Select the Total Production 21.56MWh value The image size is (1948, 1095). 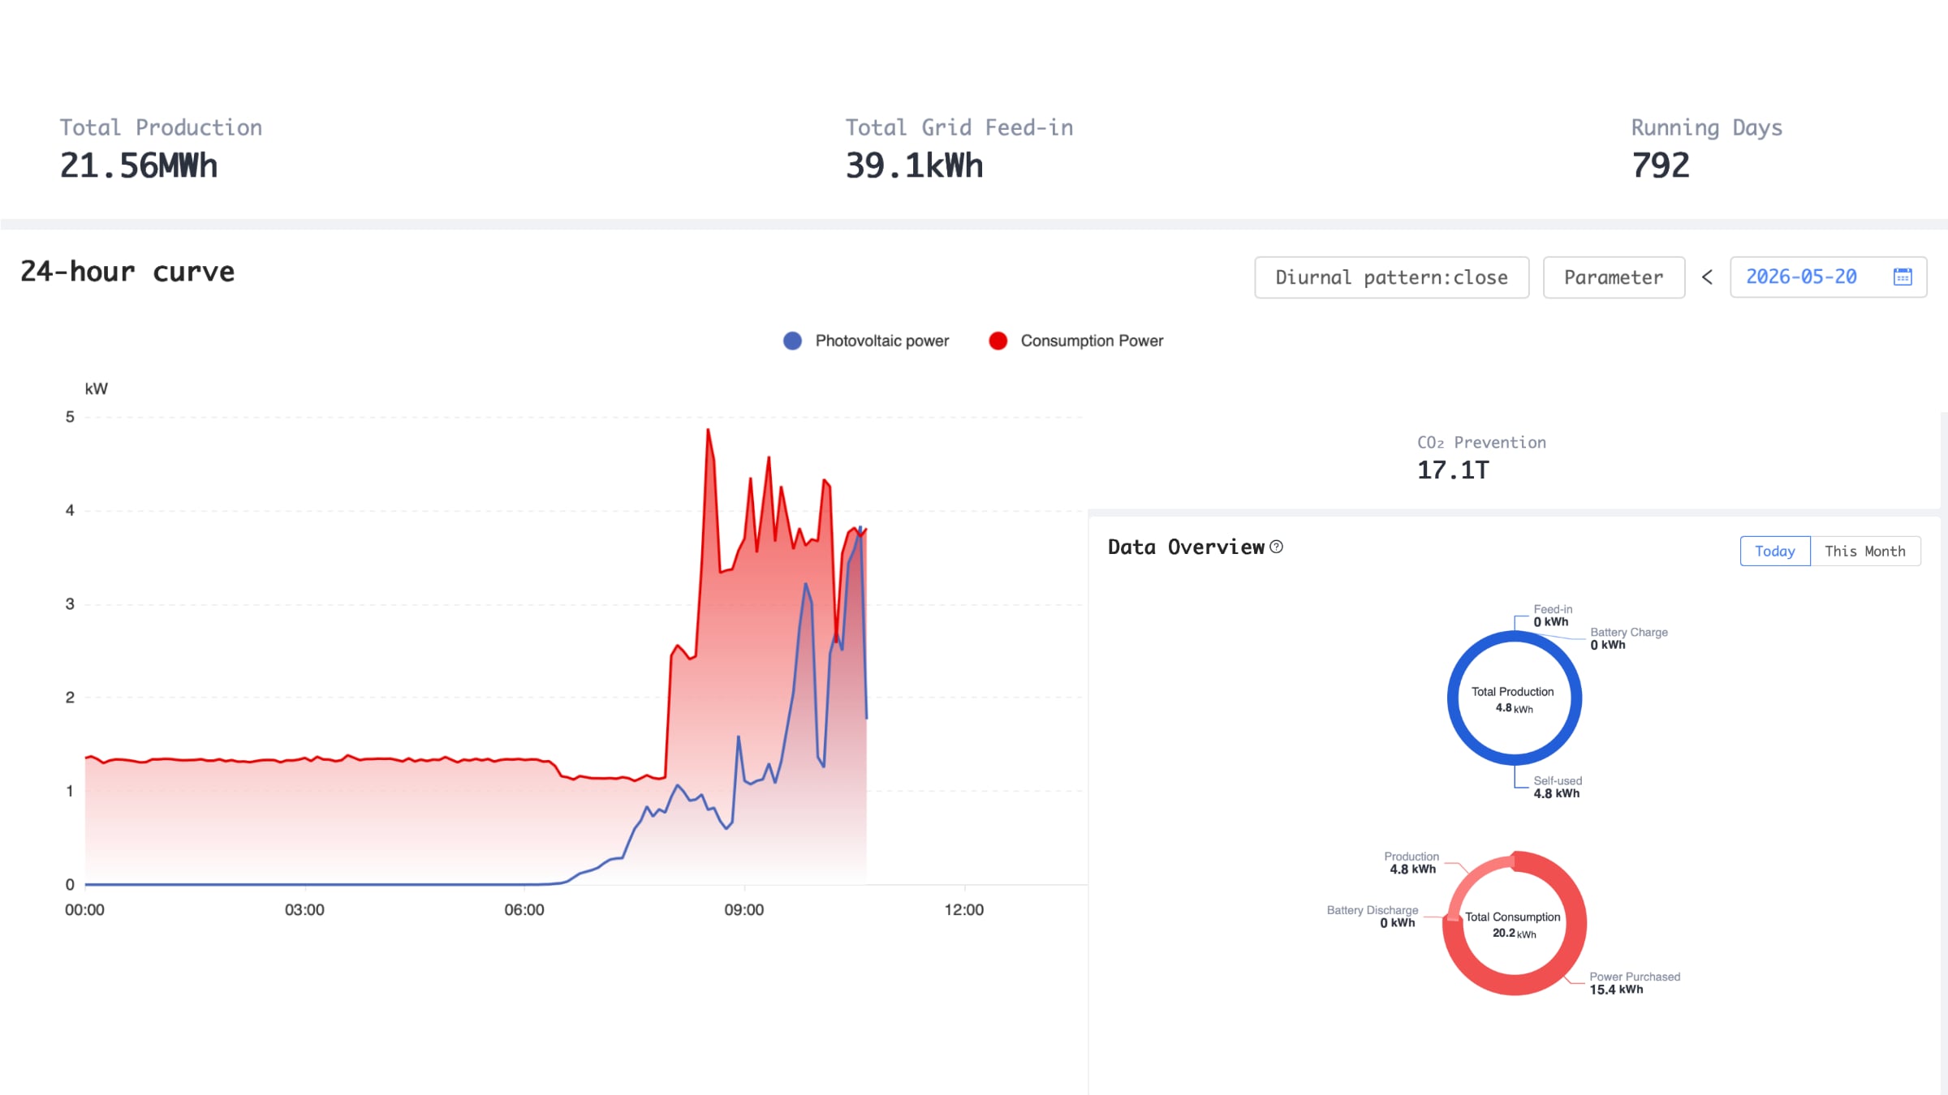139,166
